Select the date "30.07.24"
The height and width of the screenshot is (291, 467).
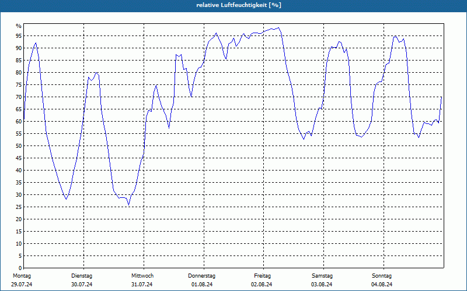tap(82, 285)
